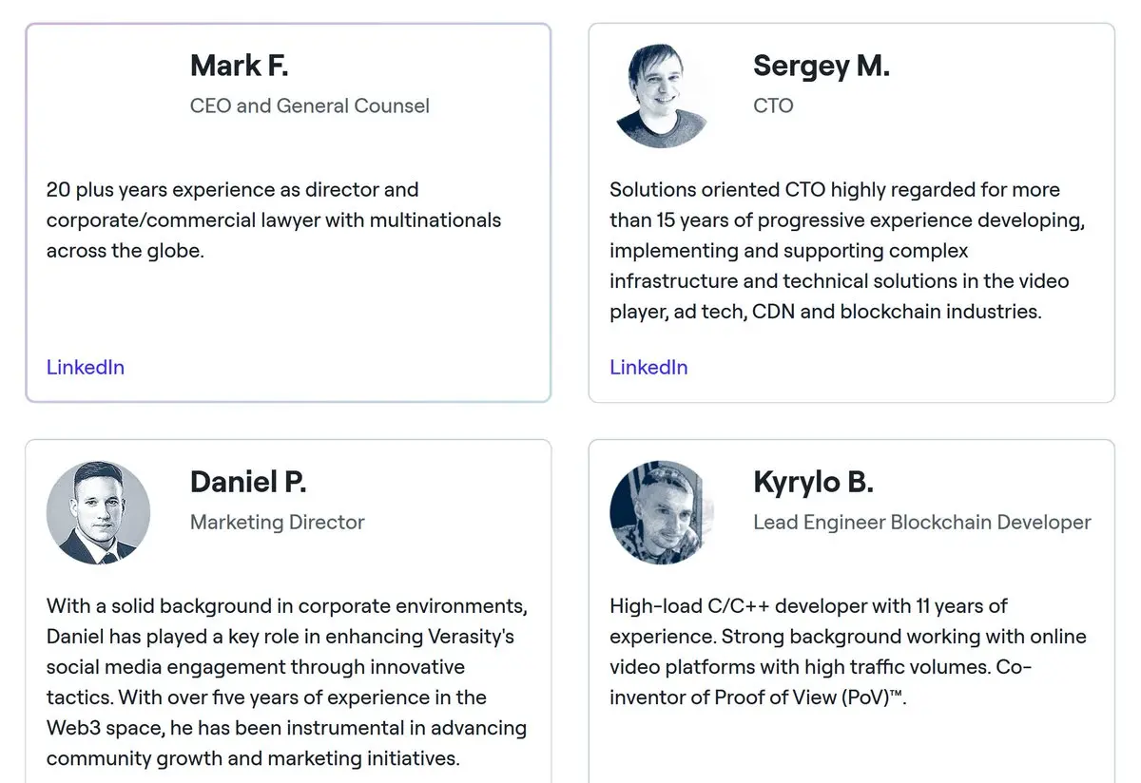Select the Sergey M. name heading
The image size is (1141, 783).
click(822, 66)
